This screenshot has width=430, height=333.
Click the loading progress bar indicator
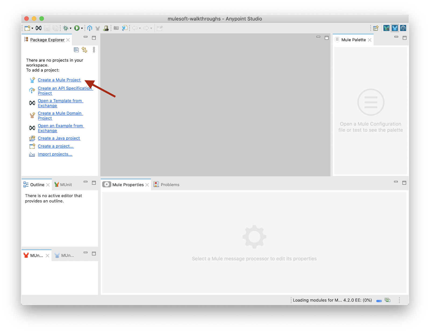pyautogui.click(x=379, y=301)
